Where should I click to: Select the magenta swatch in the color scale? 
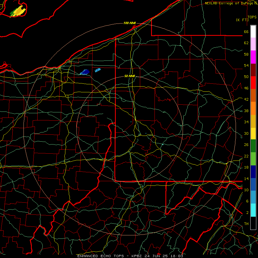(253, 57)
